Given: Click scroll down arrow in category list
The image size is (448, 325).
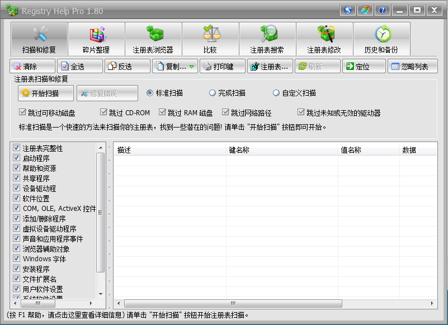Looking at the screenshot, I should click(101, 294).
